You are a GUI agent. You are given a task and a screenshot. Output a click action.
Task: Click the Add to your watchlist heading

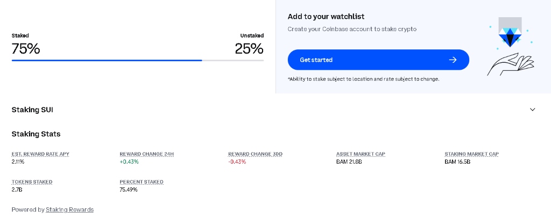pyautogui.click(x=326, y=17)
